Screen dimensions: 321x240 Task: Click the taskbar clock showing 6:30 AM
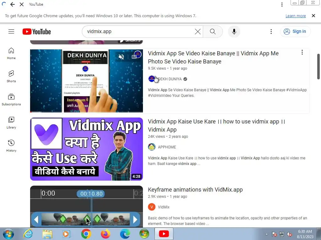point(305,234)
